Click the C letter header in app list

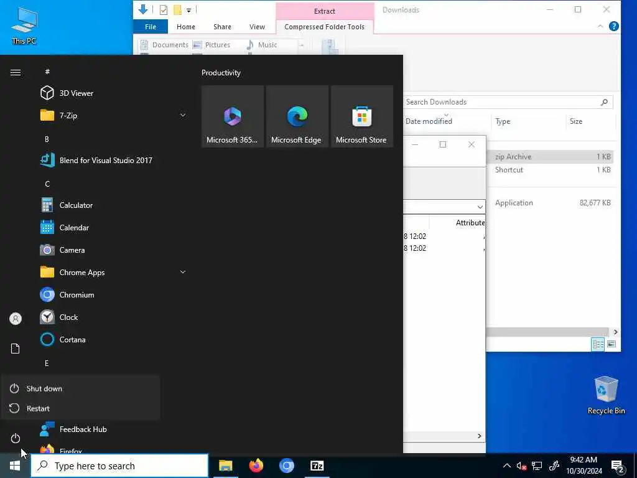(47, 184)
